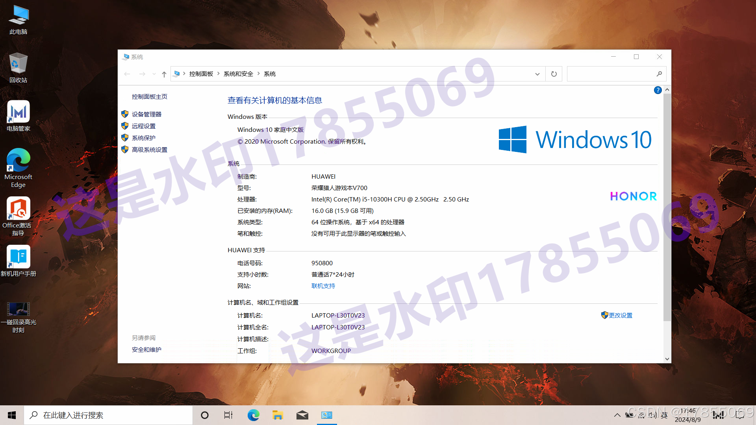Open System protection (系统保护) link

(x=143, y=138)
